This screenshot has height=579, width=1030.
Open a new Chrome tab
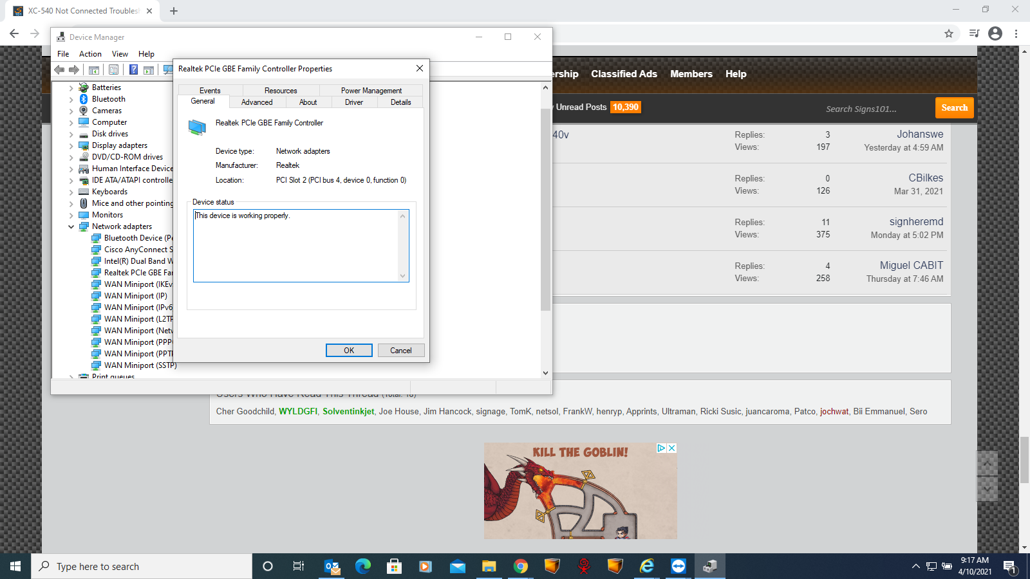[174, 11]
